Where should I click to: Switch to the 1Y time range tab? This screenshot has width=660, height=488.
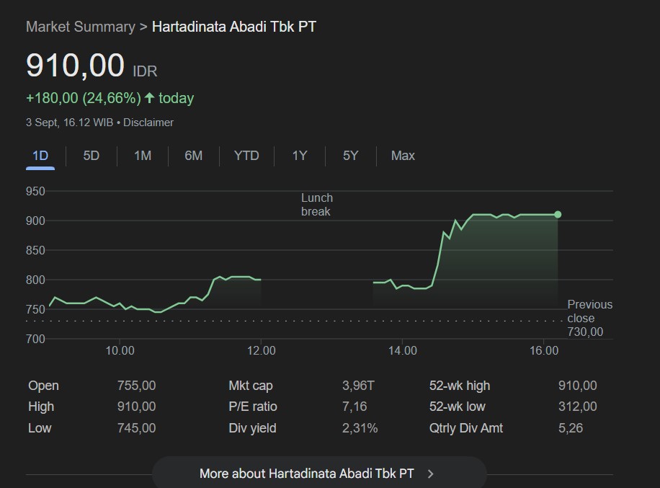click(300, 156)
